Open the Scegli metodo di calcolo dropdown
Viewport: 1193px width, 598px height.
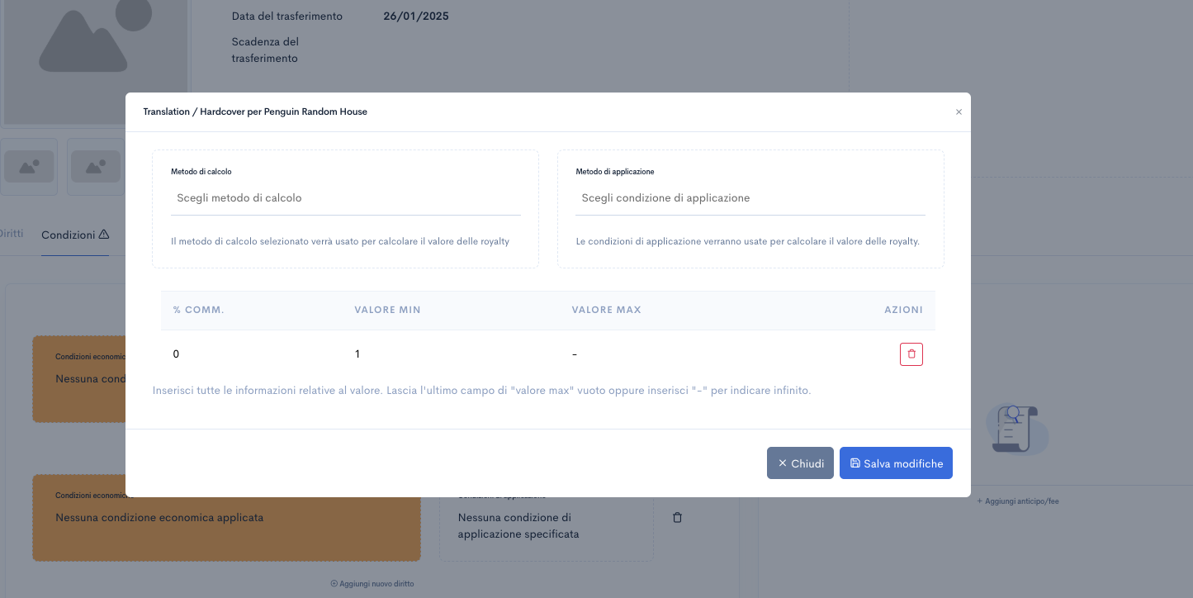[x=346, y=198]
